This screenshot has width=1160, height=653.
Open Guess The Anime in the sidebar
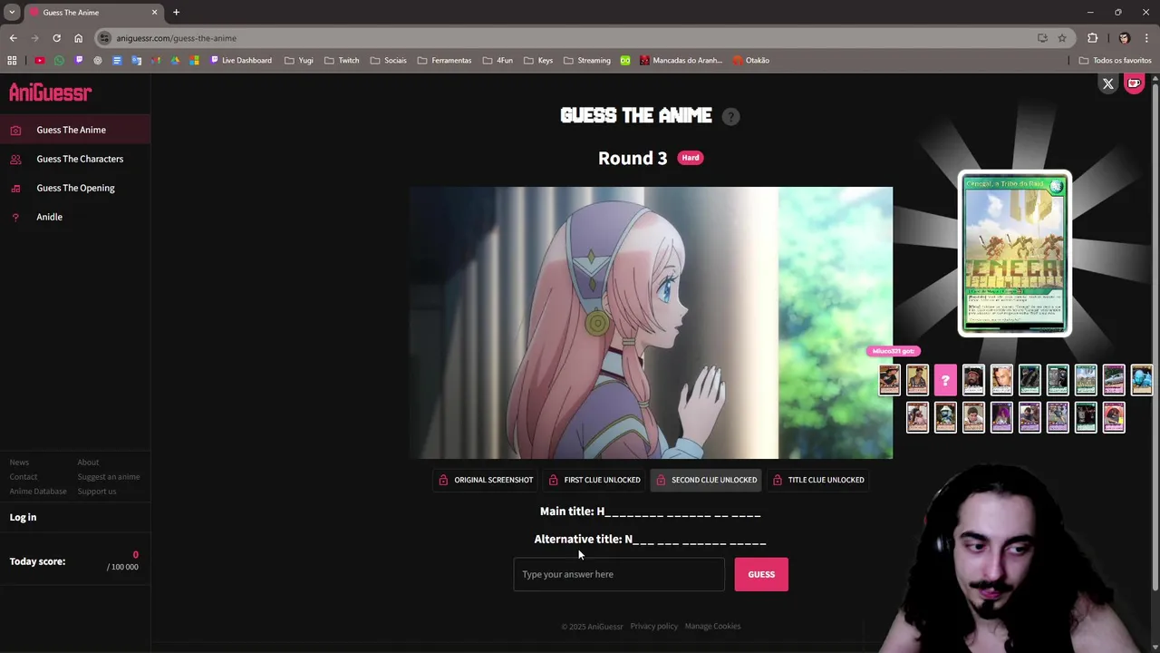[x=75, y=130]
